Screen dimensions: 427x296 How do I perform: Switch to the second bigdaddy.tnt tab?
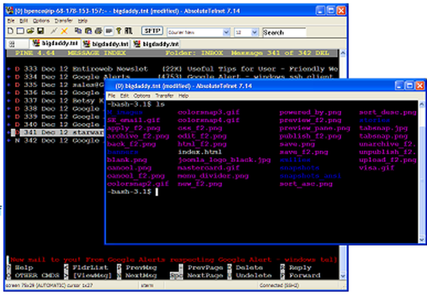tap(105, 44)
